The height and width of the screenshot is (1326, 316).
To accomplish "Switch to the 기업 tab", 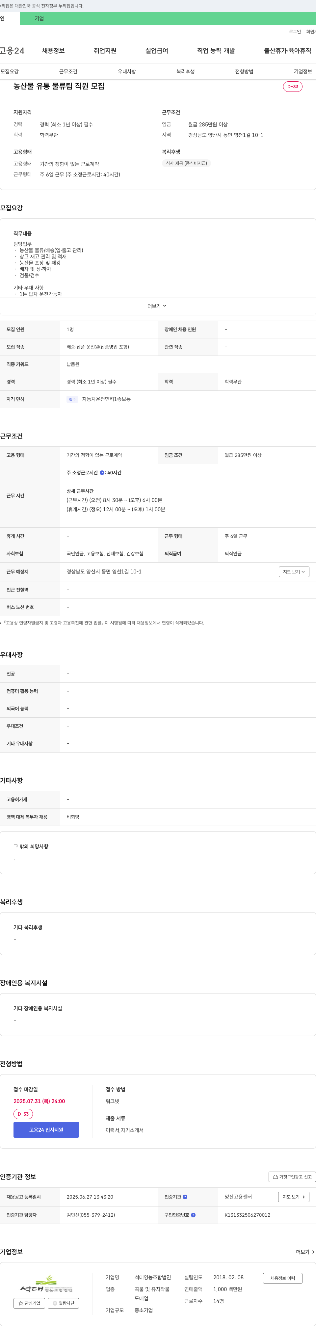I will (39, 18).
